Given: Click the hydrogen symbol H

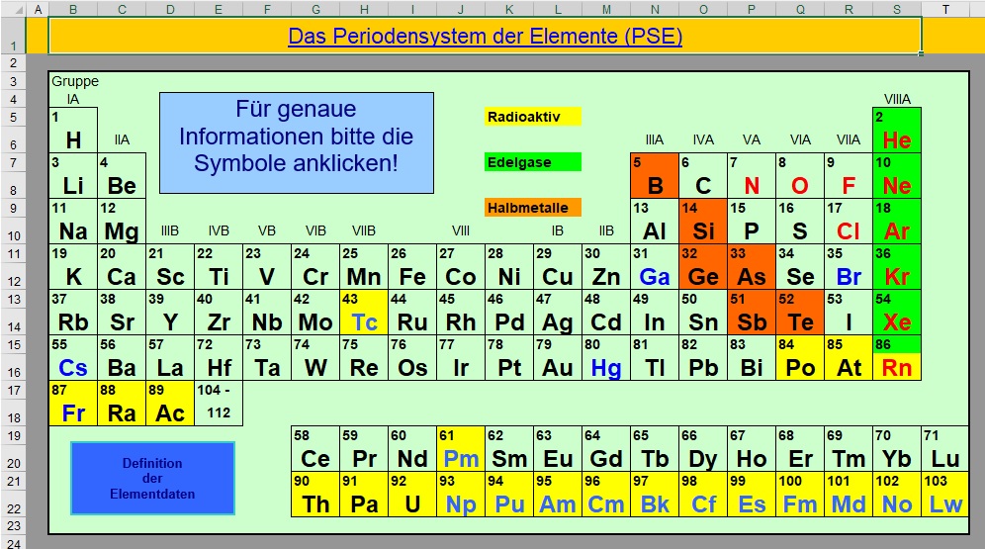Looking at the screenshot, I should point(73,140).
